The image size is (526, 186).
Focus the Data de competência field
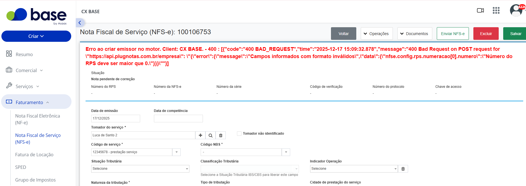point(178,118)
